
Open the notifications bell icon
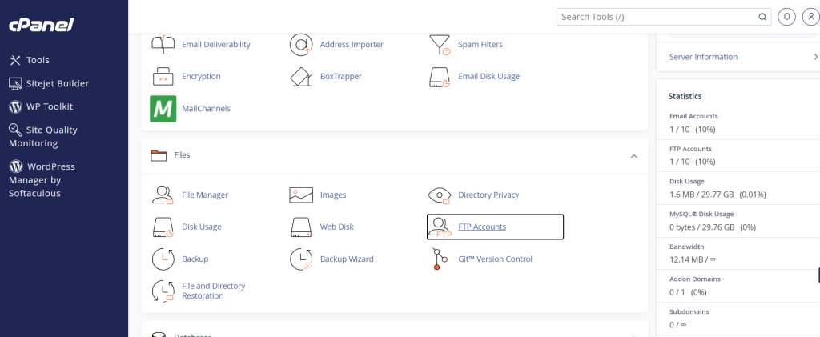(788, 17)
